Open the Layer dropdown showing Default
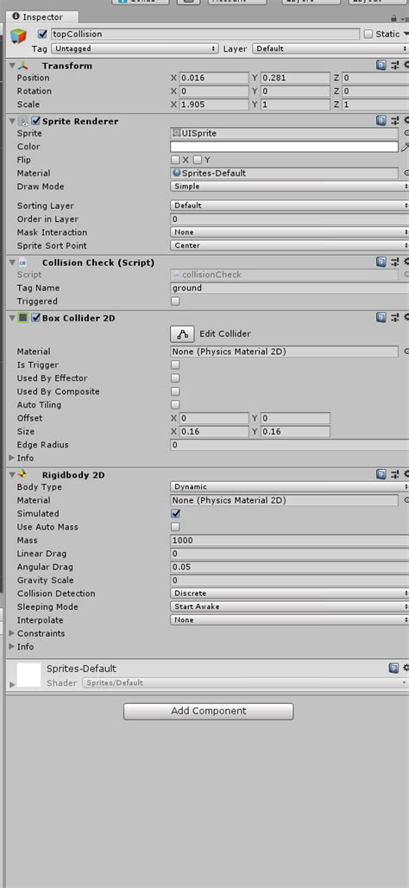 [x=330, y=48]
